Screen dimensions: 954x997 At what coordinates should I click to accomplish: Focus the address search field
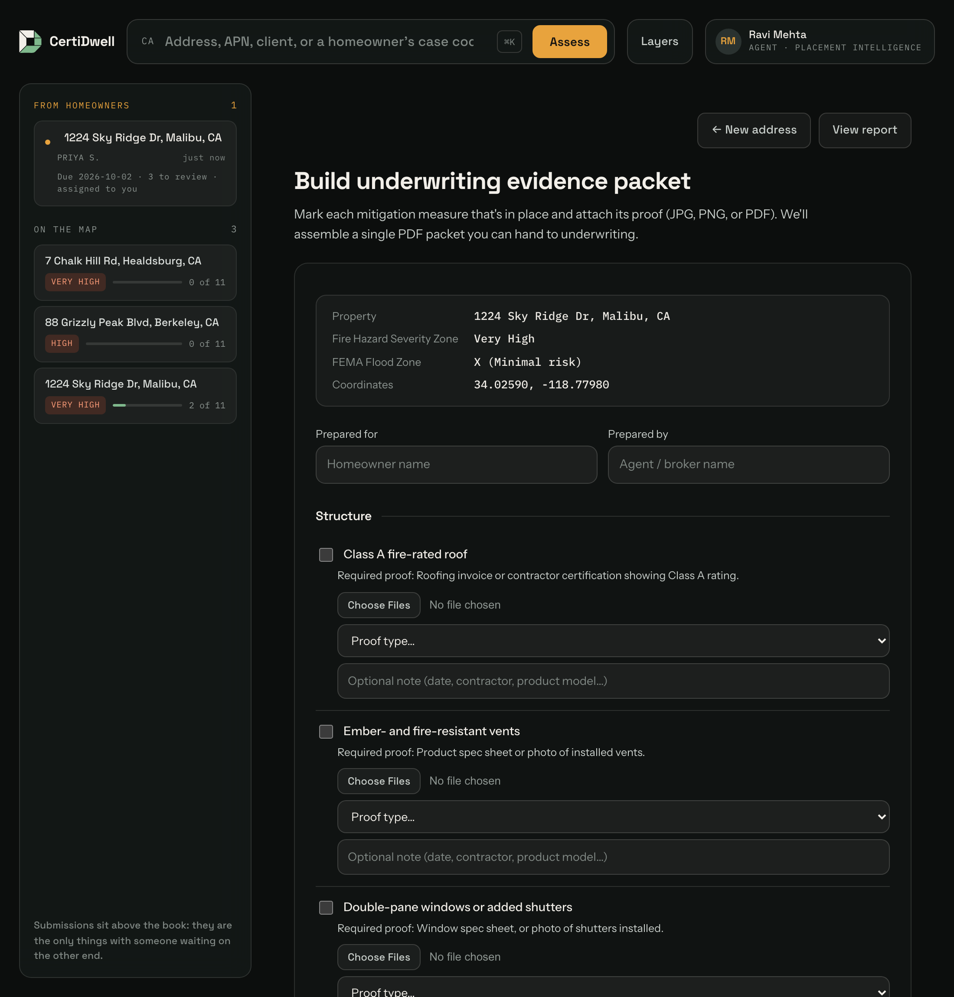tap(319, 42)
